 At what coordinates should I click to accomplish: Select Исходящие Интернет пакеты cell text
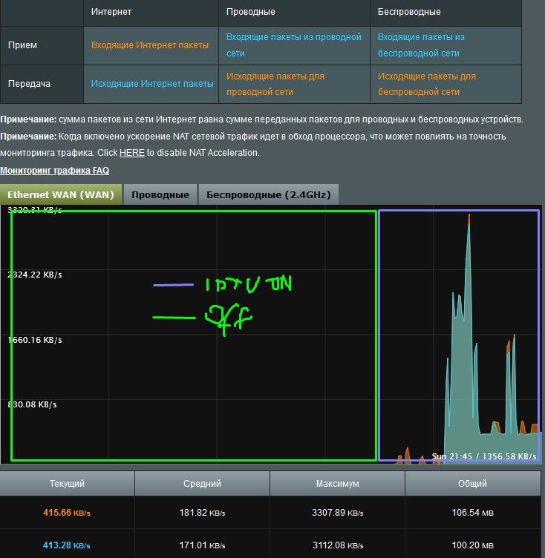coord(152,84)
